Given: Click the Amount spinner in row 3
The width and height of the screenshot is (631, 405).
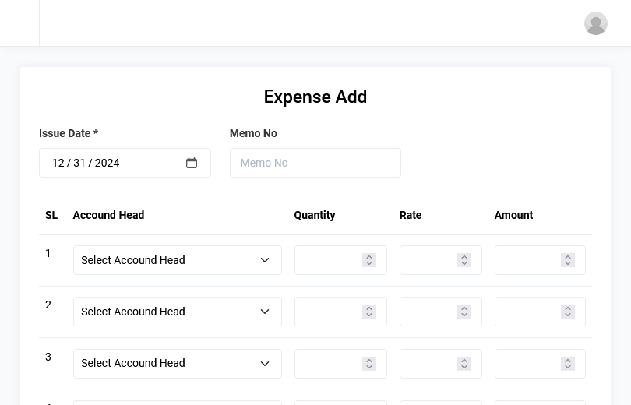Looking at the screenshot, I should pyautogui.click(x=568, y=363).
